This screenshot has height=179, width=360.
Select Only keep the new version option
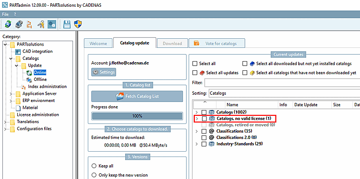click(94, 175)
